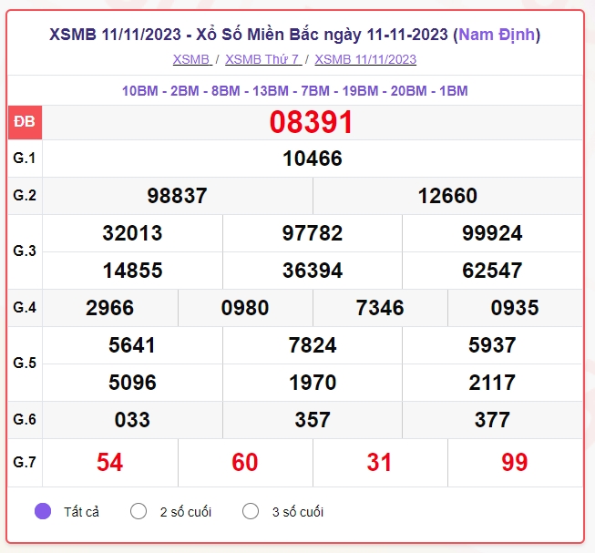Click the G.3 number 32013
595x553 pixels.
(x=132, y=233)
